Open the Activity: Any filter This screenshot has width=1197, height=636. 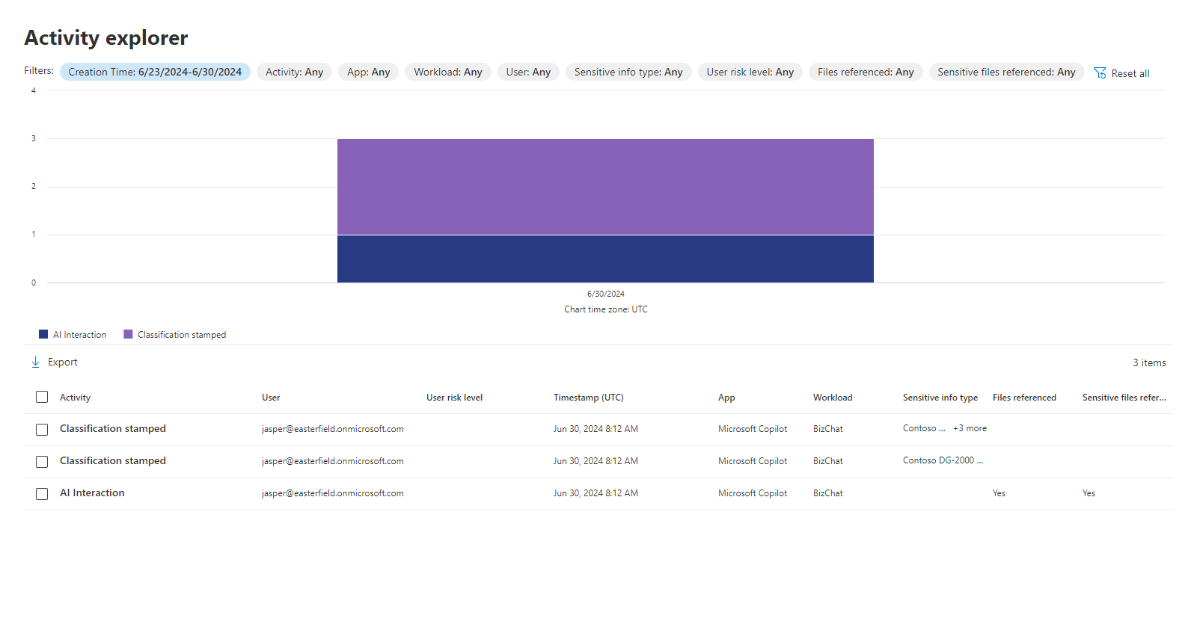pyautogui.click(x=294, y=72)
